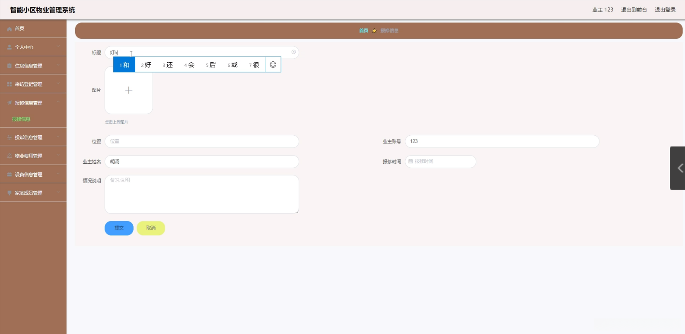Click 退出到前台 in the header
The height and width of the screenshot is (334, 685).
634,10
